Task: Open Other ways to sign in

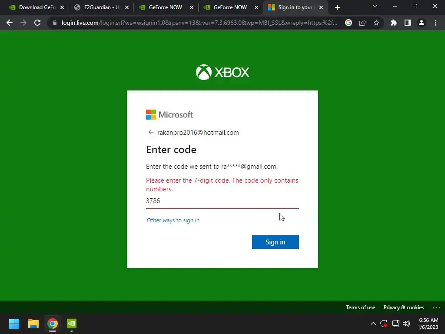Action: (173, 220)
